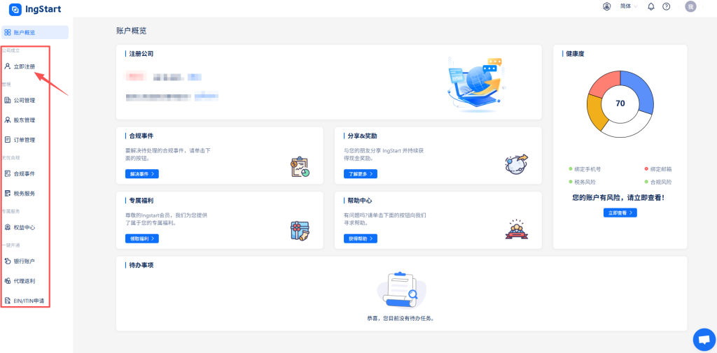Viewport: 717px width, 353px height.
Task: Open the notification bell
Action: pos(651,7)
